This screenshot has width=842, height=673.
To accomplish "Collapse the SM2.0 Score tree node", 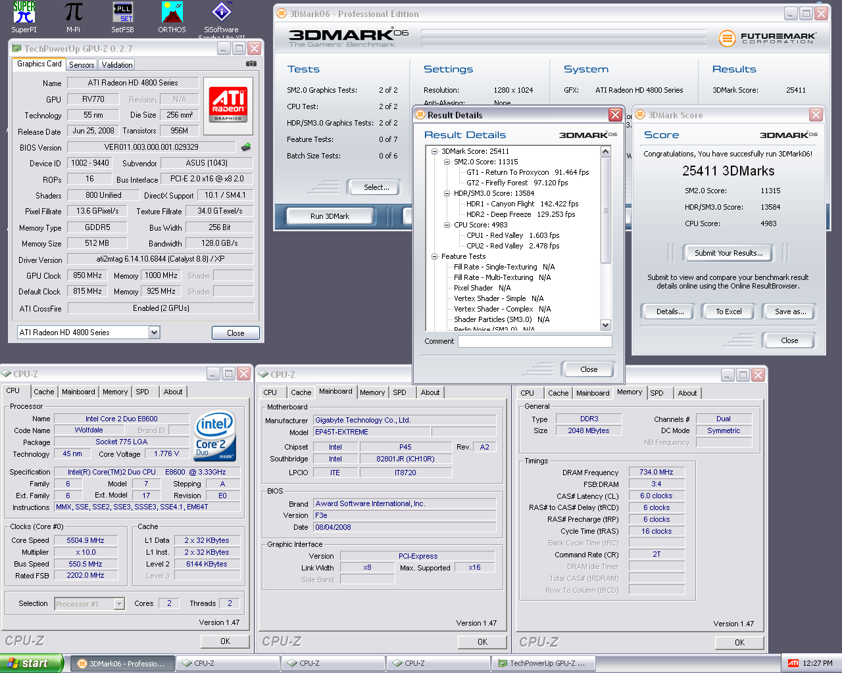I will coord(447,162).
